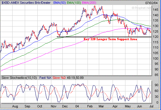Click the EMA(50) legend label
This screenshot has height=110, width=161.
[60, 3]
